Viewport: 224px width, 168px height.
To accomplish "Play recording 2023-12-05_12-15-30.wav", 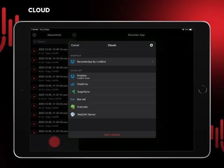I will tap(34, 60).
